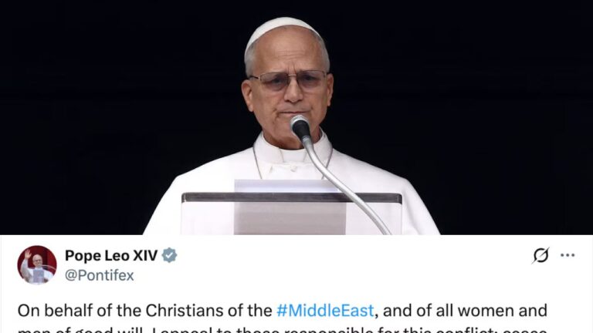Image resolution: width=593 pixels, height=333 pixels.
Task: Click the paper sheet on the lectern
Action: [290, 207]
